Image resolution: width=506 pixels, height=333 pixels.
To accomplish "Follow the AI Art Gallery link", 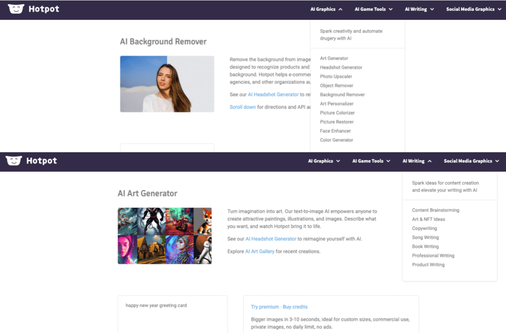I will pyautogui.click(x=260, y=252).
